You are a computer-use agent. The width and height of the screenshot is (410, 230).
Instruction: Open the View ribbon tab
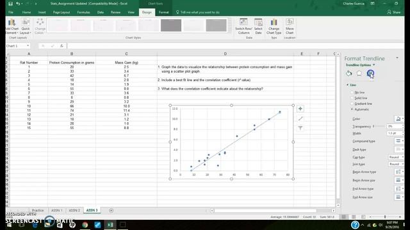click(131, 12)
